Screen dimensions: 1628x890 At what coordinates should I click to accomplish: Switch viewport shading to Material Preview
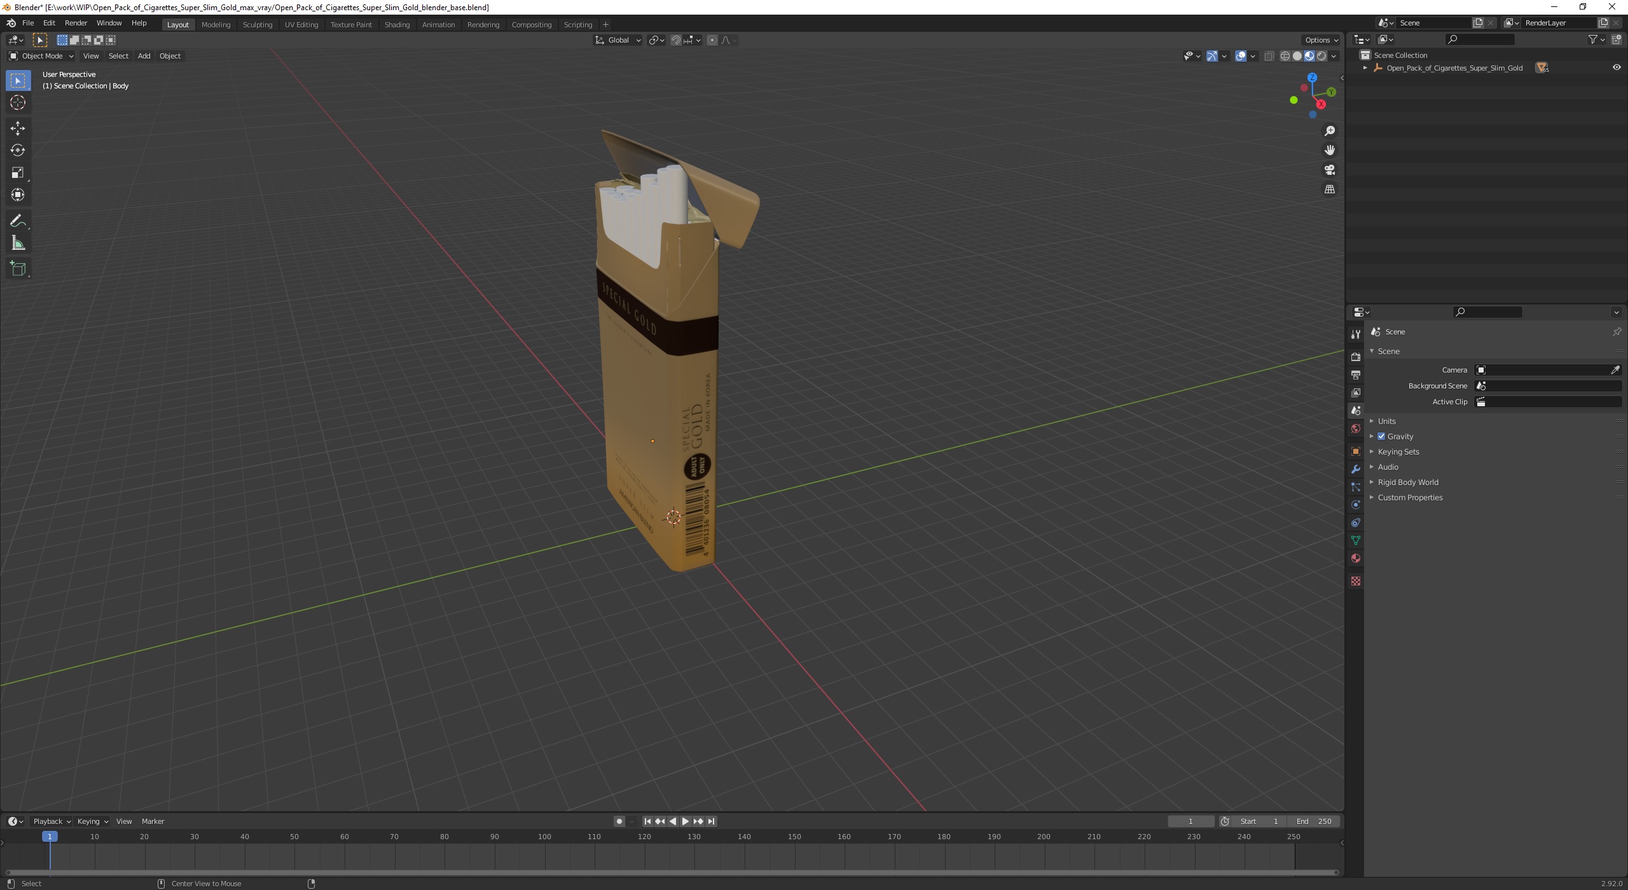1309,56
